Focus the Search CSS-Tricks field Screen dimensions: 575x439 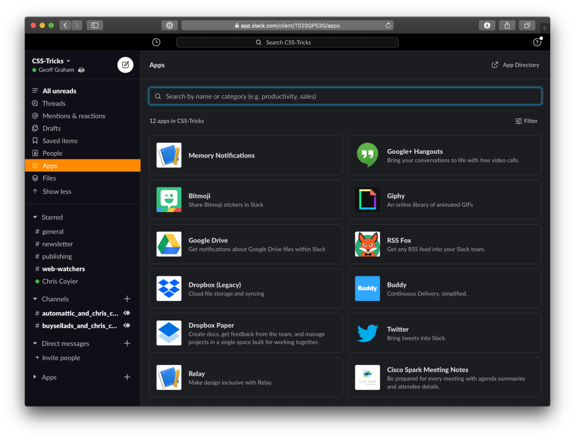point(287,42)
